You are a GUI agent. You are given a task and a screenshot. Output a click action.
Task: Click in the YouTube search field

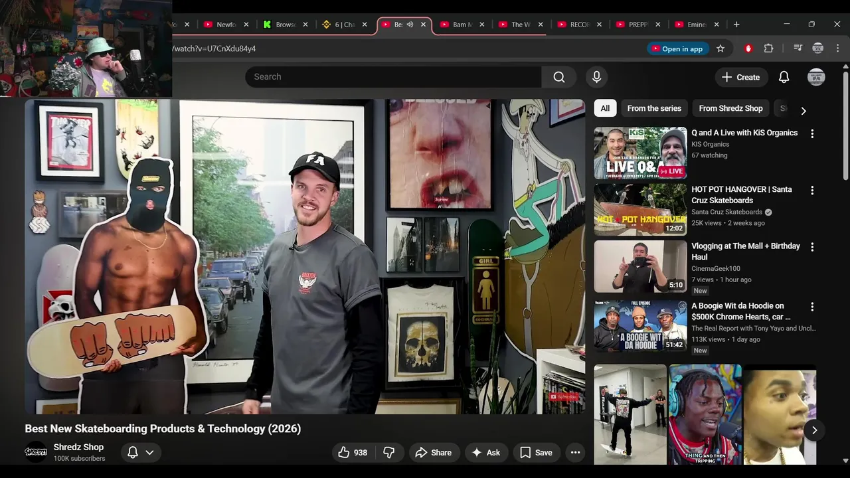[393, 77]
